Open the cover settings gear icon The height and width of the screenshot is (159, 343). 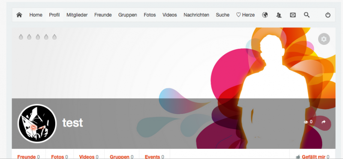tap(324, 39)
